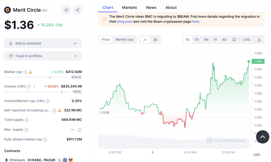
Task: Click the Ethereum logo under Contracts
Action: [6, 160]
